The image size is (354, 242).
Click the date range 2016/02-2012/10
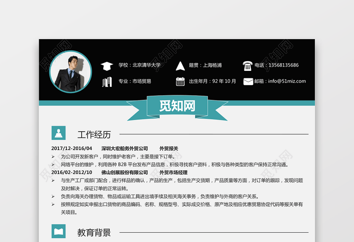[72, 172]
